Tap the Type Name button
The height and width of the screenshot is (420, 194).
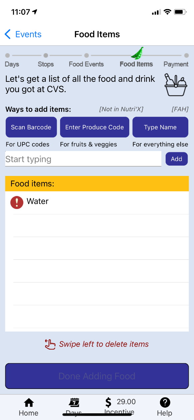click(160, 127)
